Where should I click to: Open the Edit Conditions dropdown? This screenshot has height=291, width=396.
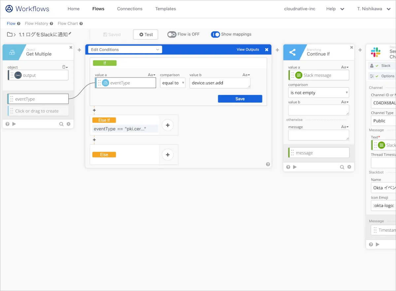click(125, 49)
